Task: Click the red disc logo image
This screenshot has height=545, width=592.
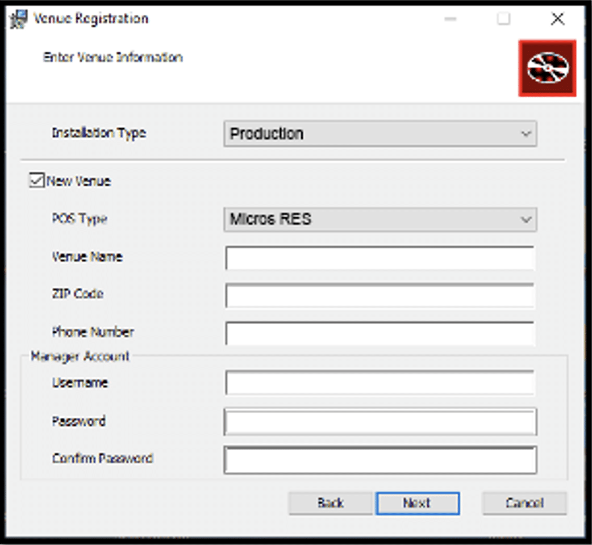Action: [x=547, y=68]
